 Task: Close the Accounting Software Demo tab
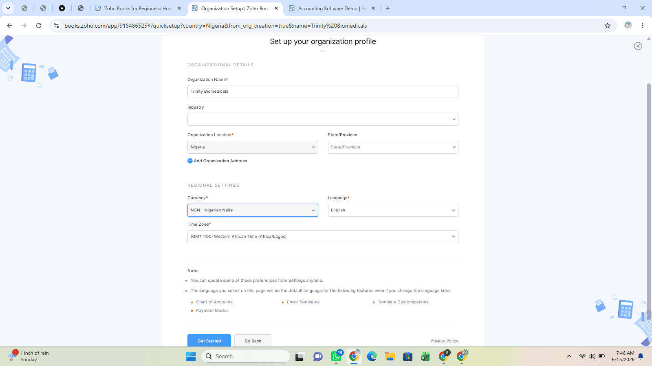373,8
